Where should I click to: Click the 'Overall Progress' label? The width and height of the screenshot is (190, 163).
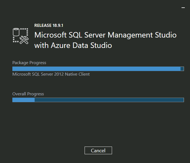28,94
